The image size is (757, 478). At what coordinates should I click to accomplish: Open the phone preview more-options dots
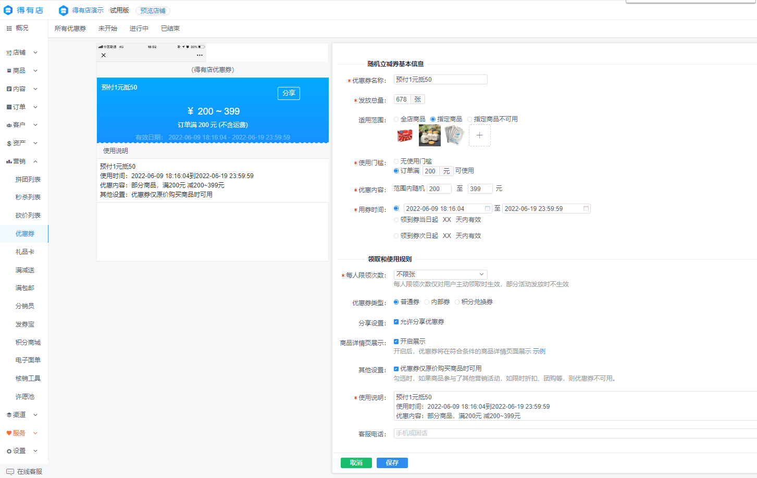pyautogui.click(x=200, y=55)
